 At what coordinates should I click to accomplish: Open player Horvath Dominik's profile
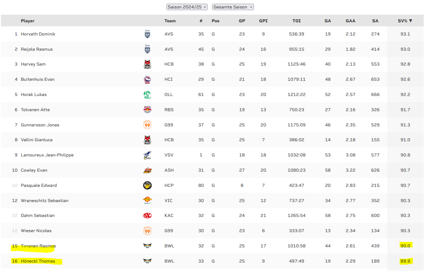coord(38,34)
